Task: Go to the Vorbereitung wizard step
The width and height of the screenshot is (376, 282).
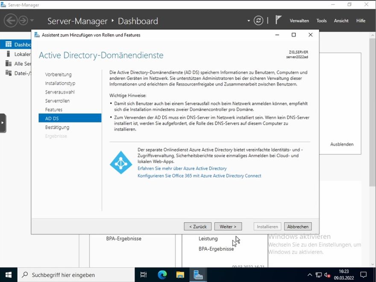Action: 58,75
